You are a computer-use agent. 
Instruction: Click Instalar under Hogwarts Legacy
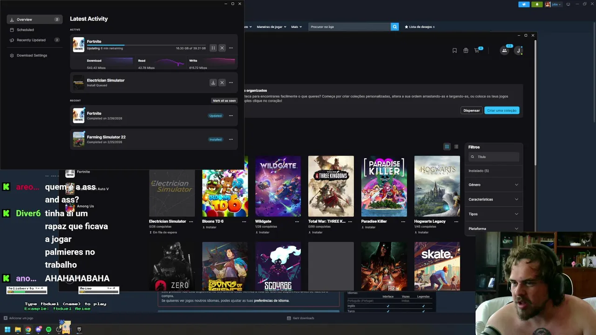pyautogui.click(x=421, y=232)
